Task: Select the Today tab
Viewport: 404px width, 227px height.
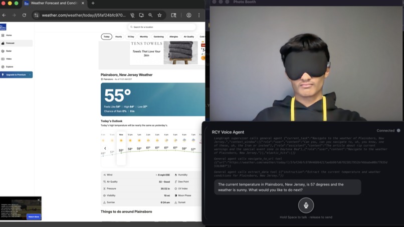Action: tap(106, 37)
